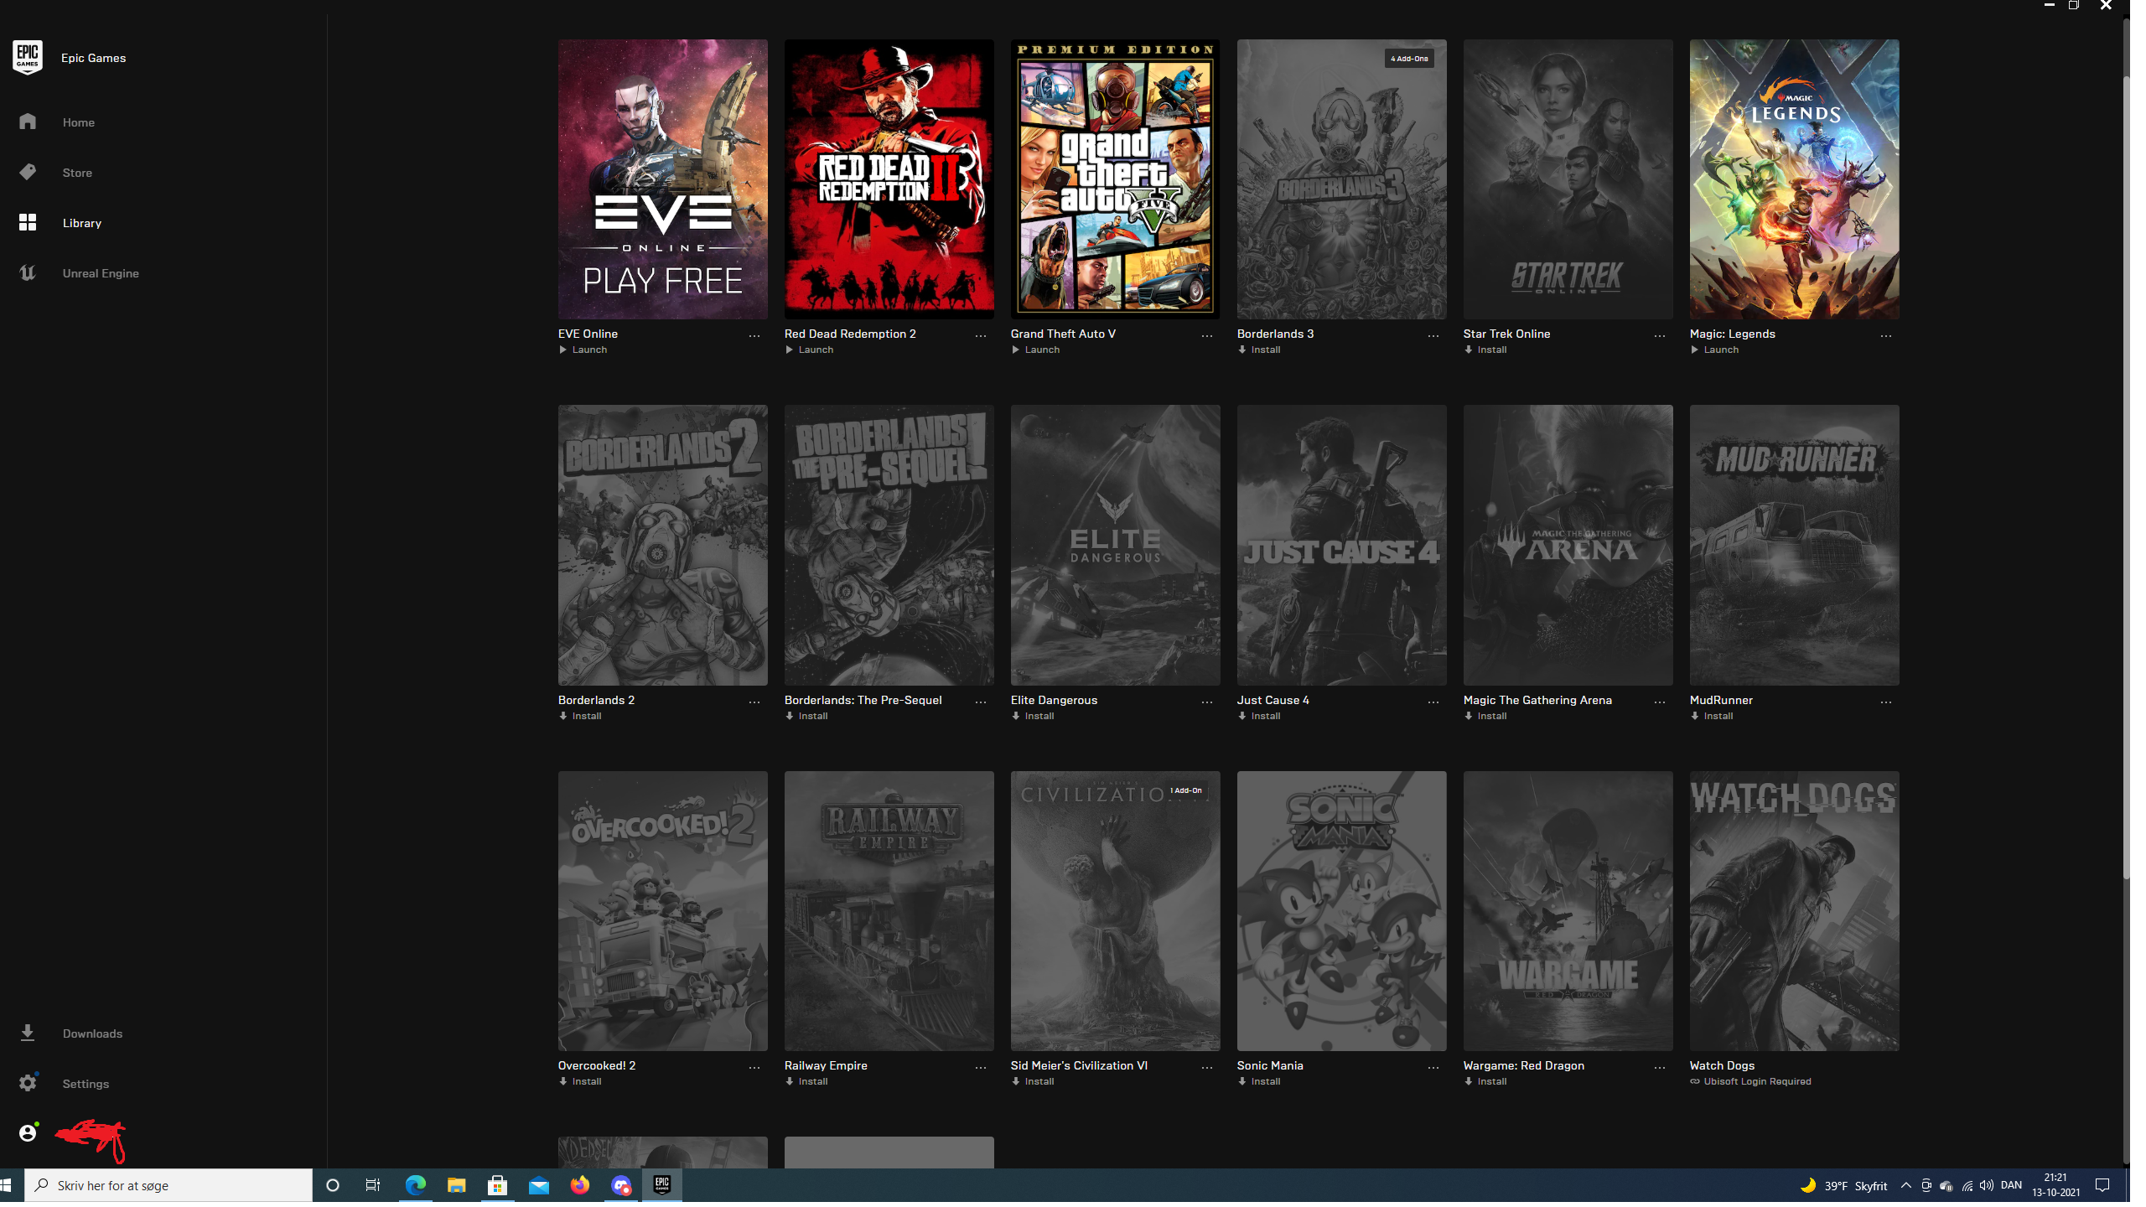Install Star Trek Online

coord(1486,350)
